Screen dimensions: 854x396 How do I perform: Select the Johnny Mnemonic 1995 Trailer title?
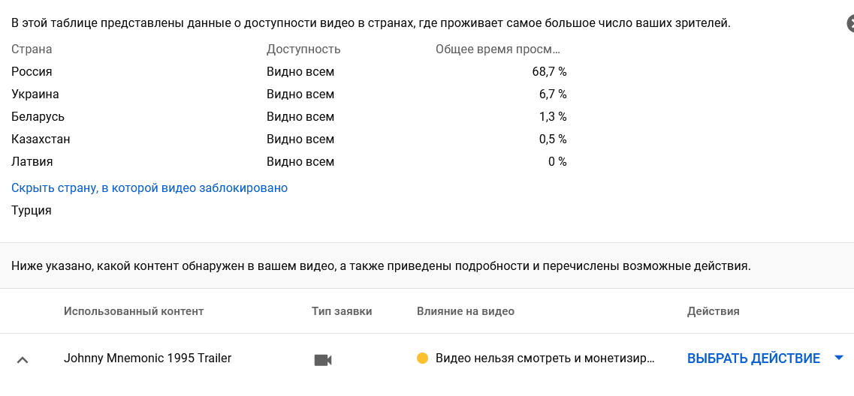(147, 358)
